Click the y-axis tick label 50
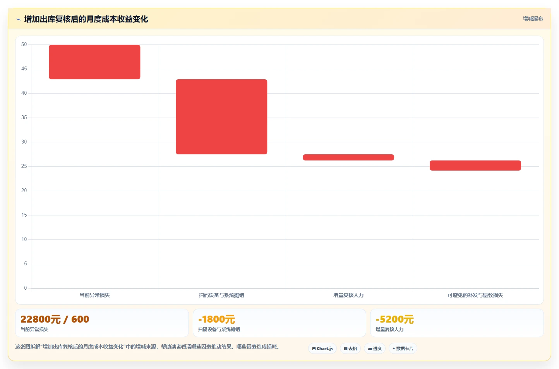The height and width of the screenshot is (369, 559). point(24,44)
